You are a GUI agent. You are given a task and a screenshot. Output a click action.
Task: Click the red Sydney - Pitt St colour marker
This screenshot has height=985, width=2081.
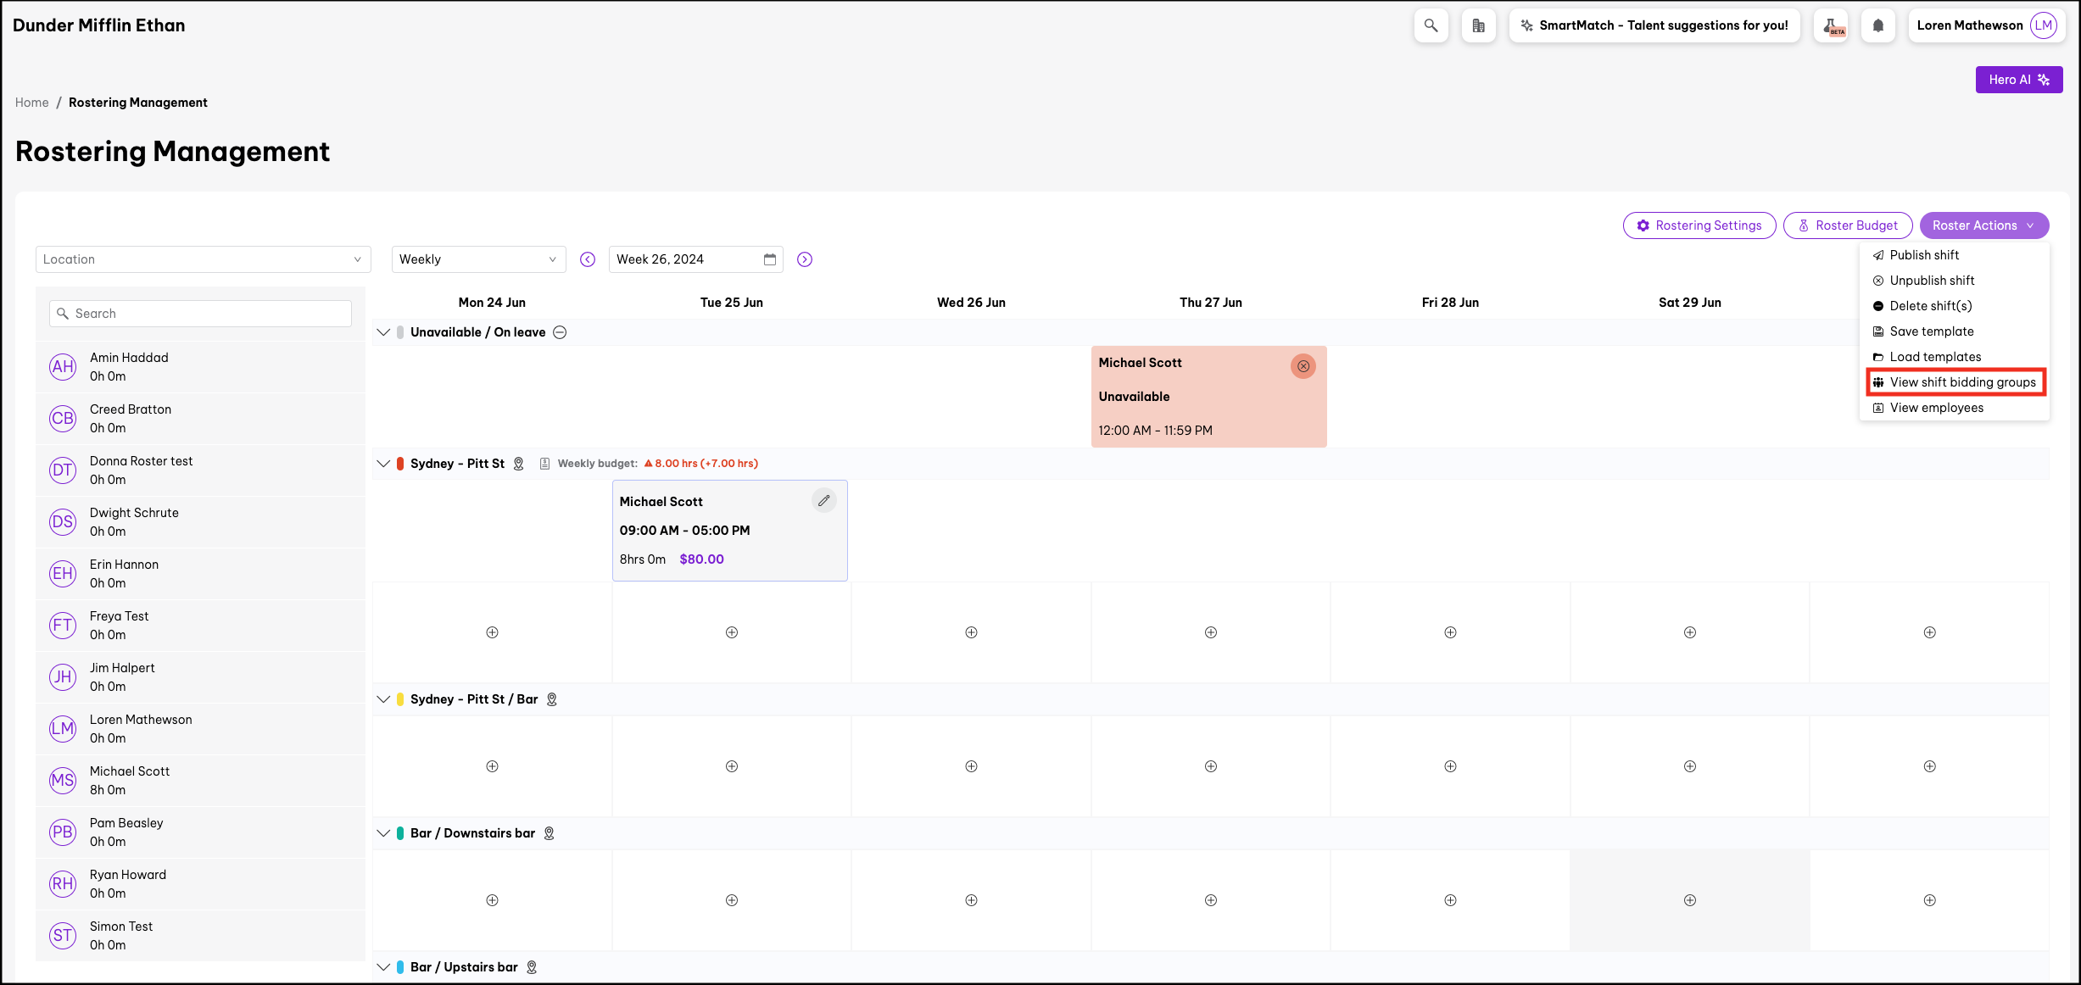click(x=400, y=464)
